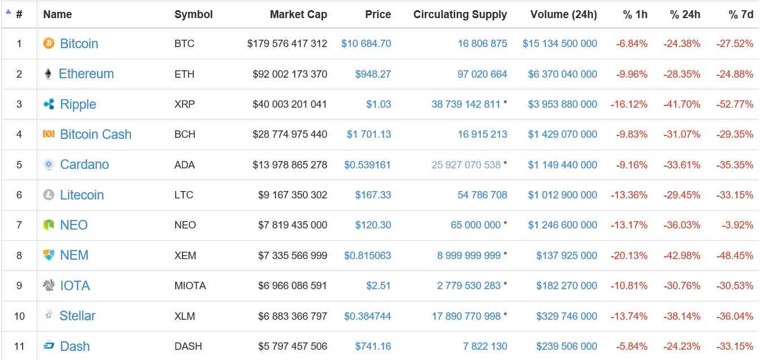The image size is (767, 360).
Task: Click the Ripple logo icon
Action: pos(49,104)
